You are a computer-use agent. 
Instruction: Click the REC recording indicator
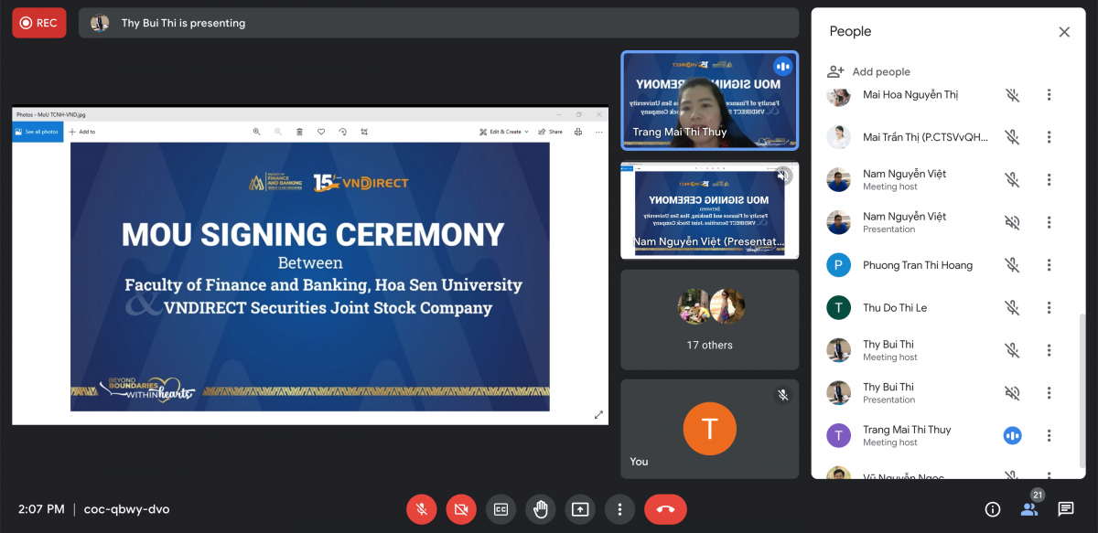39,23
